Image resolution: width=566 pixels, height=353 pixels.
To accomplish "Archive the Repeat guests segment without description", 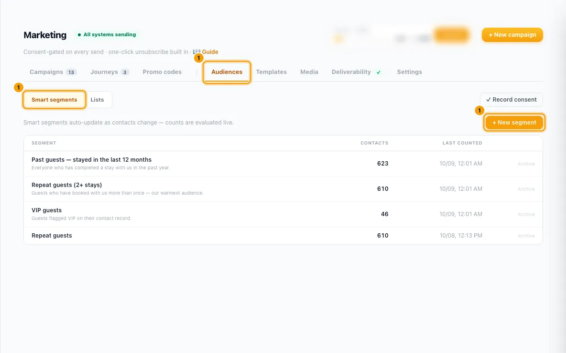I will pos(526,236).
